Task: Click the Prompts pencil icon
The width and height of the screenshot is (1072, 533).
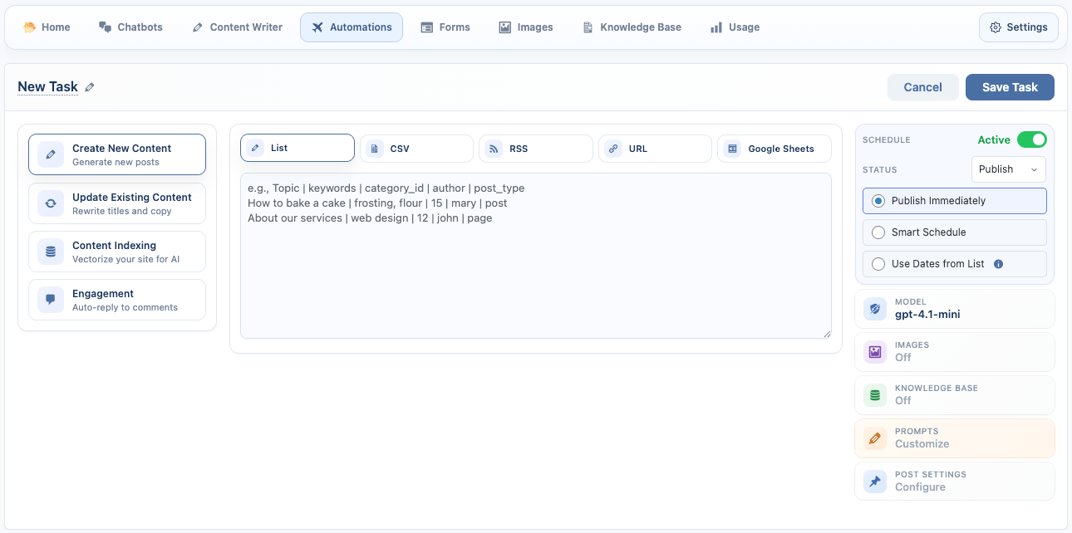Action: click(875, 438)
